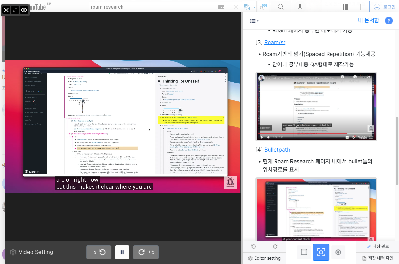Open dropdown arrow next to translate icon
The height and width of the screenshot is (264, 399).
tap(254, 7)
